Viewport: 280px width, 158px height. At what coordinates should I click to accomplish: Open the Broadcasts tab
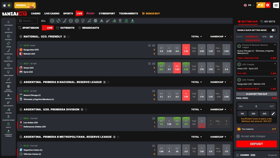click(x=89, y=28)
